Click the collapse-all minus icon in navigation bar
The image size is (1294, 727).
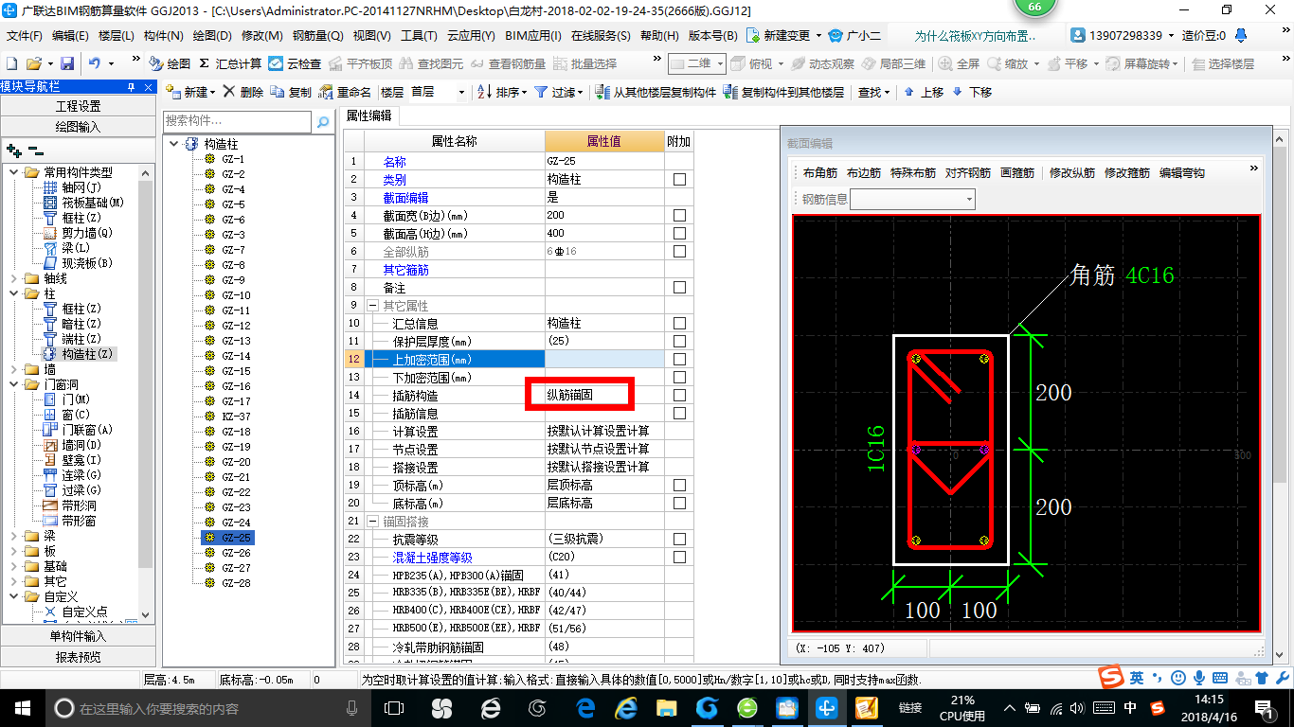click(35, 150)
